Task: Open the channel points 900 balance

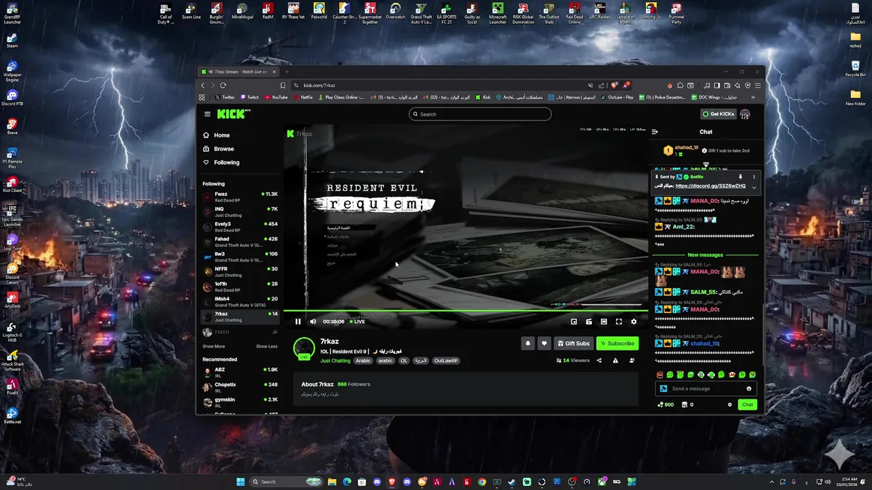Action: (666, 405)
